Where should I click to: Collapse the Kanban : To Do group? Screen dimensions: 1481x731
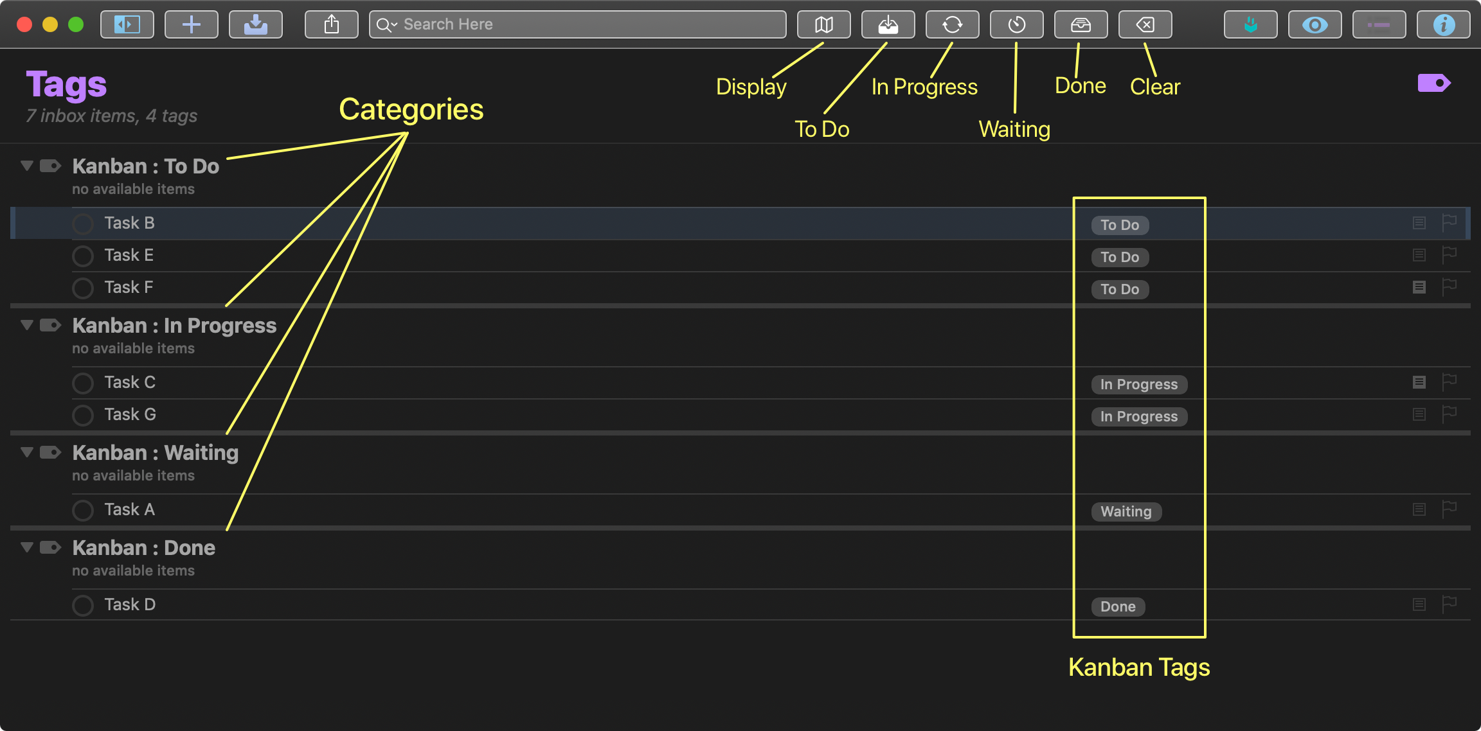27,166
